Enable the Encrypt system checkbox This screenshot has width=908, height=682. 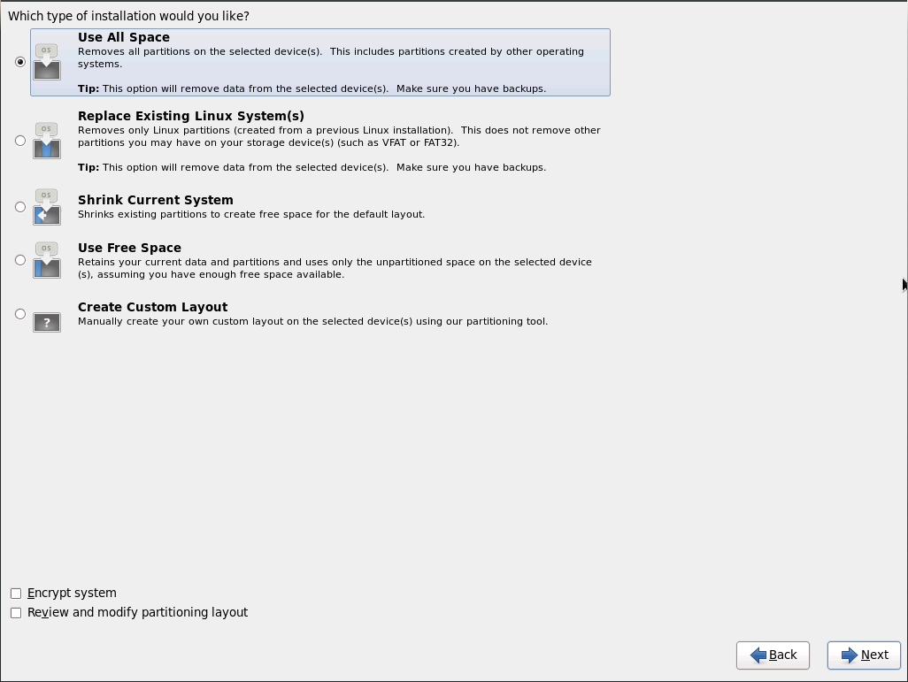[16, 594]
